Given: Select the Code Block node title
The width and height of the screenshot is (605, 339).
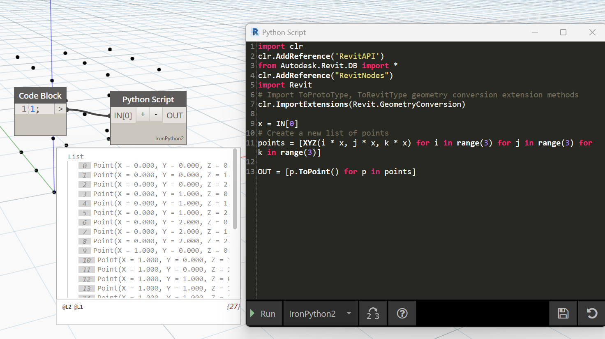Looking at the screenshot, I should (x=40, y=96).
